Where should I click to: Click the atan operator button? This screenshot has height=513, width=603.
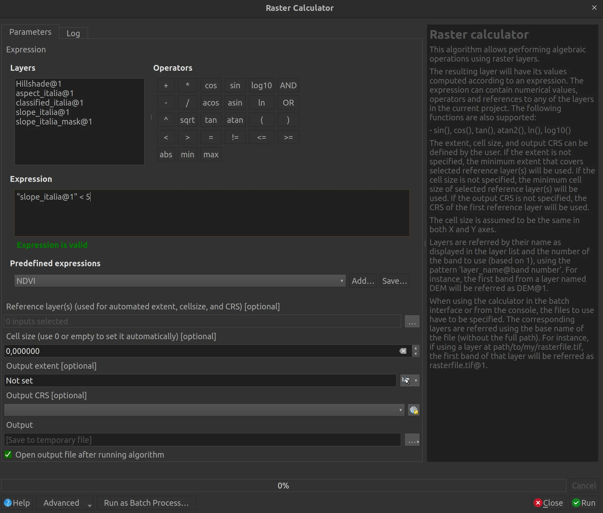(x=235, y=120)
